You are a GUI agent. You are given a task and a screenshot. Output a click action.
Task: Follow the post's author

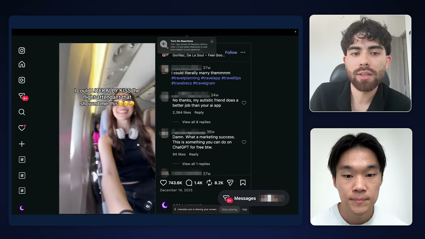(231, 52)
